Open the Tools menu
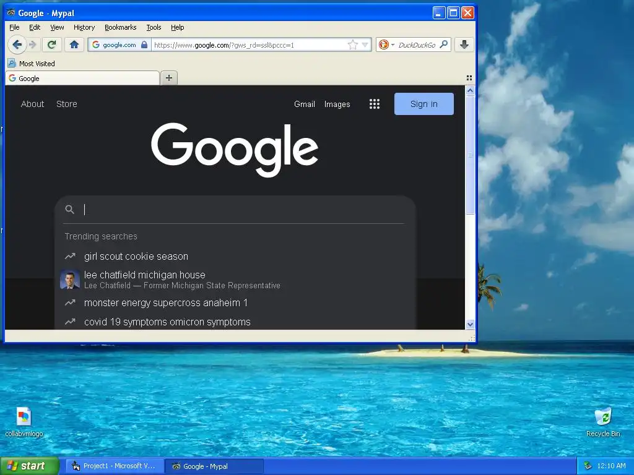 coord(154,27)
